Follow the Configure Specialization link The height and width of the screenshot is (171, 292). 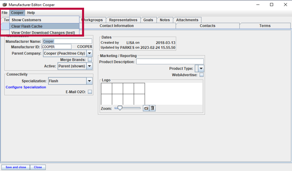tap(26, 87)
